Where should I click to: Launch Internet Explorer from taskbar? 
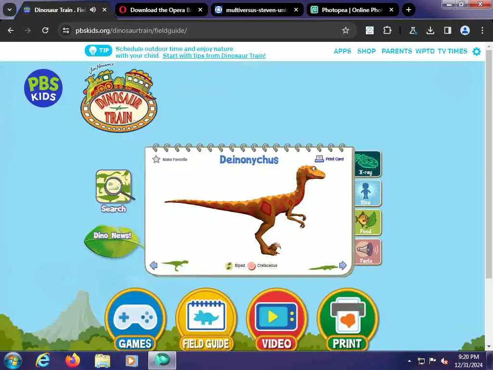coord(42,360)
